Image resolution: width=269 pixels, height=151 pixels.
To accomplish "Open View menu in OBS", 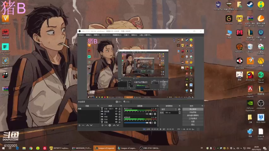I will 97,35.
